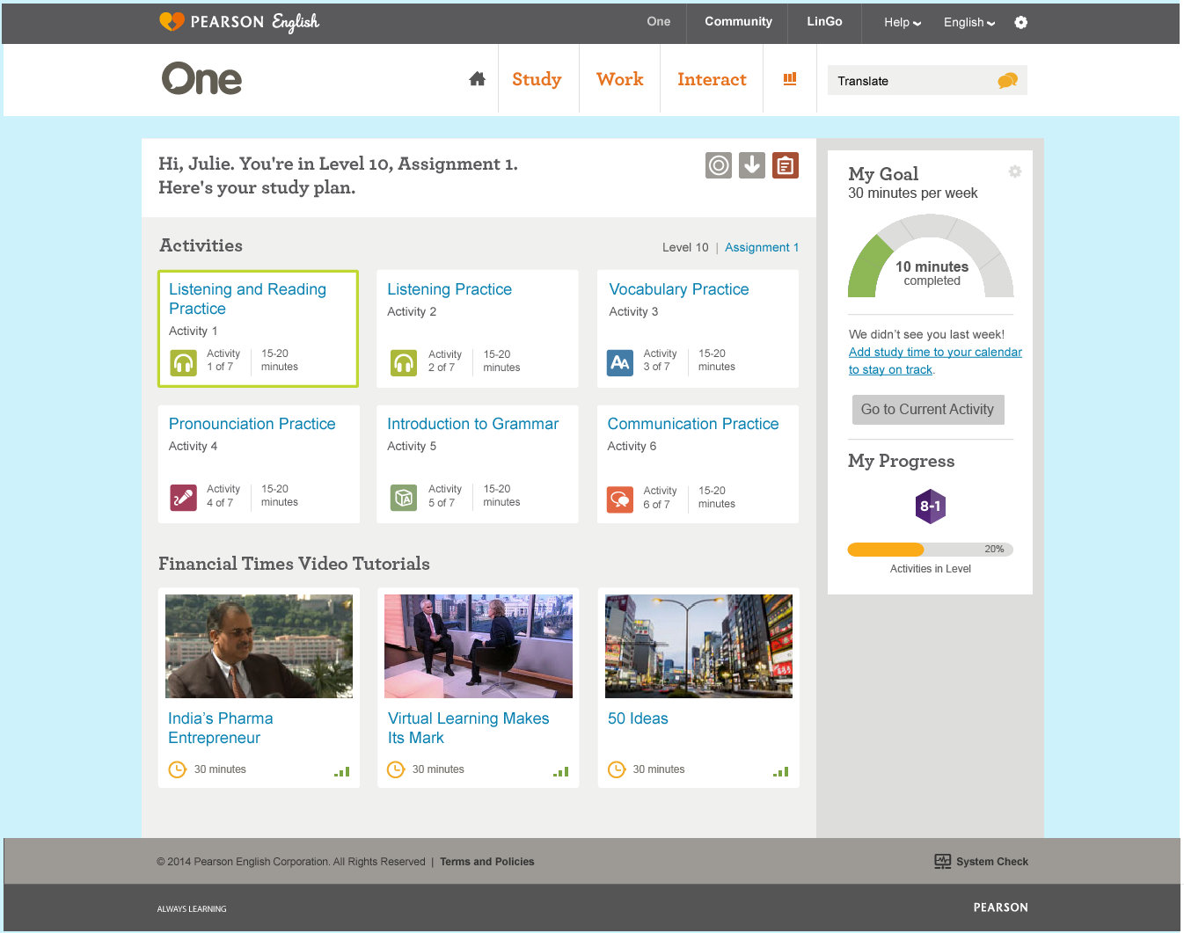Screen dimensions: 1184x933
Task: Open Pronunciation Practice activity title
Action: click(x=252, y=424)
